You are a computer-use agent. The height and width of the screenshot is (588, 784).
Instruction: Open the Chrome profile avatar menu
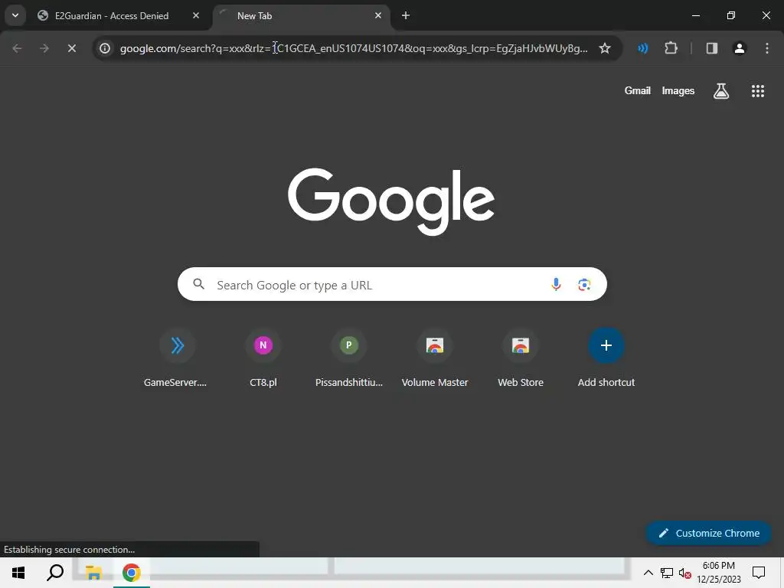(x=740, y=48)
